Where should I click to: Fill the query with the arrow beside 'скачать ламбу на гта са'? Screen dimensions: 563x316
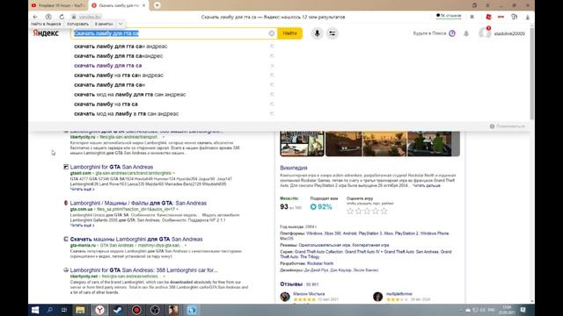click(x=272, y=104)
